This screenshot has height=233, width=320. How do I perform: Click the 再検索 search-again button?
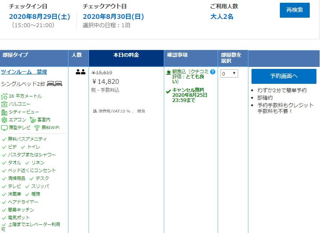tap(294, 10)
